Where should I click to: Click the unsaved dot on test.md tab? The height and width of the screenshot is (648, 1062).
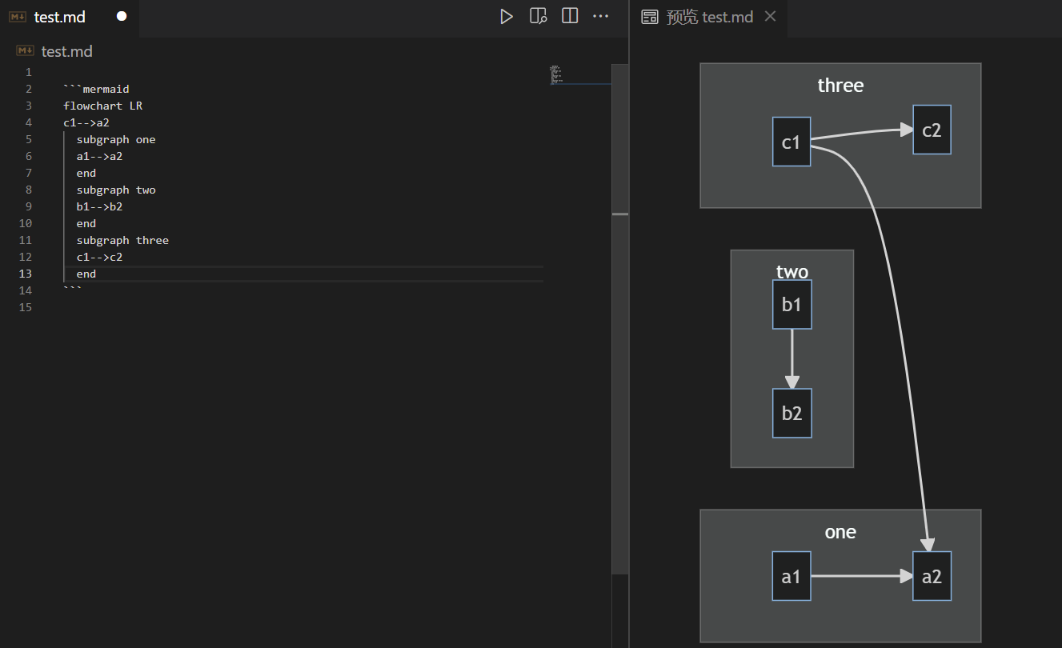point(122,16)
